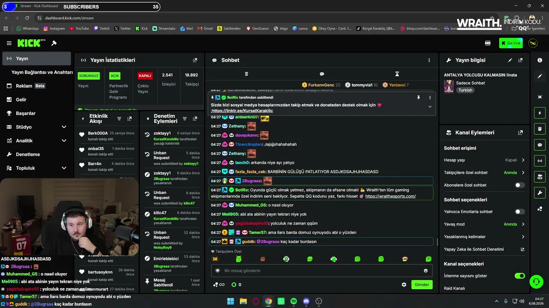Open Yasaklanmış kelimeler settings arrow
Viewport: 549px width, 308px height.
pyautogui.click(x=523, y=237)
